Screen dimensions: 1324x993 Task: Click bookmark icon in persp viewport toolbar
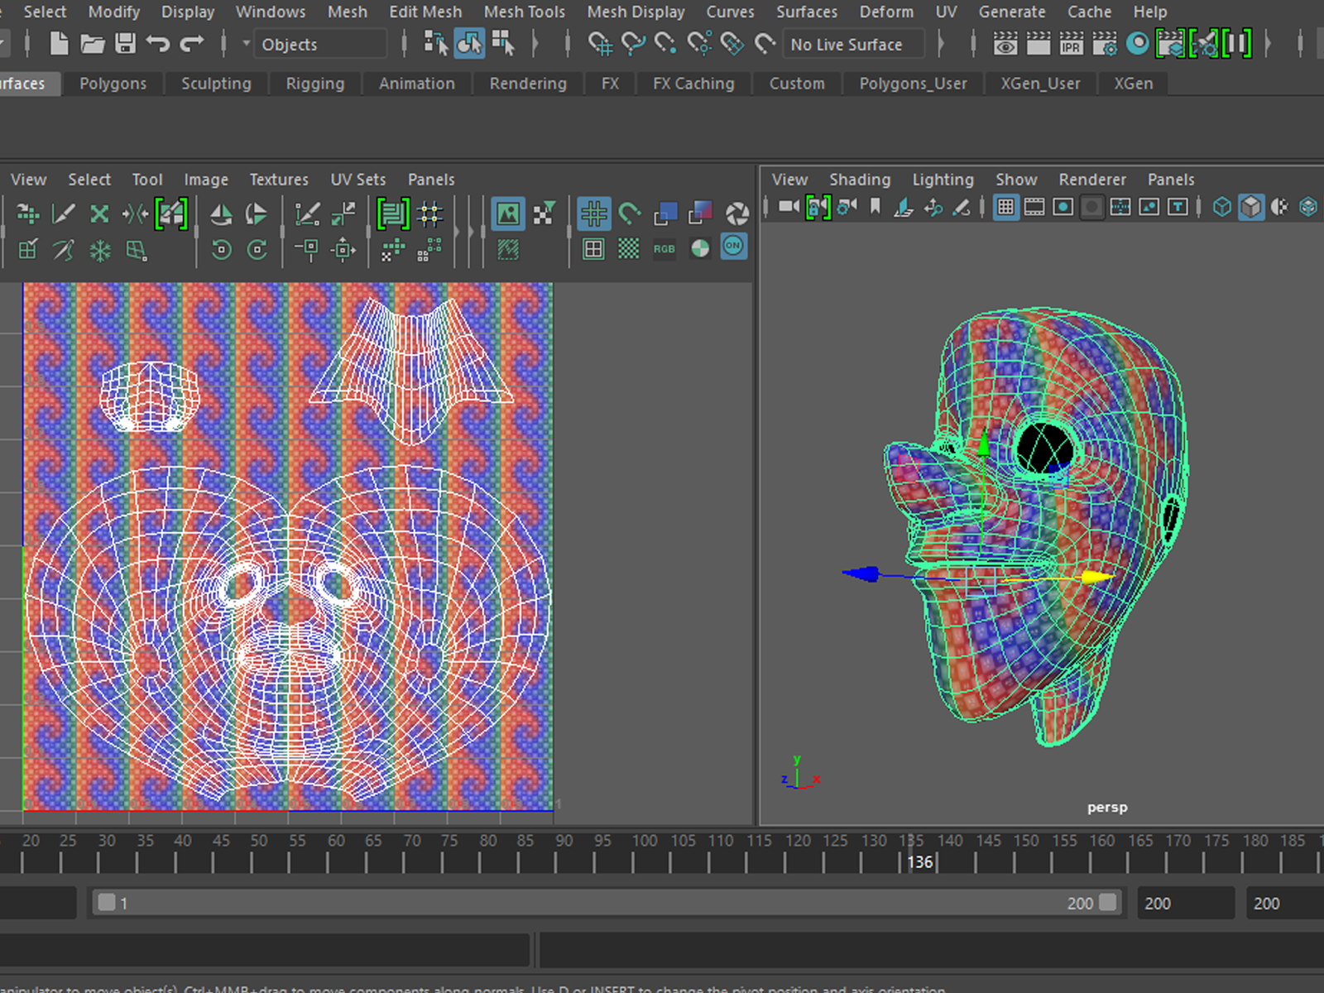point(875,207)
